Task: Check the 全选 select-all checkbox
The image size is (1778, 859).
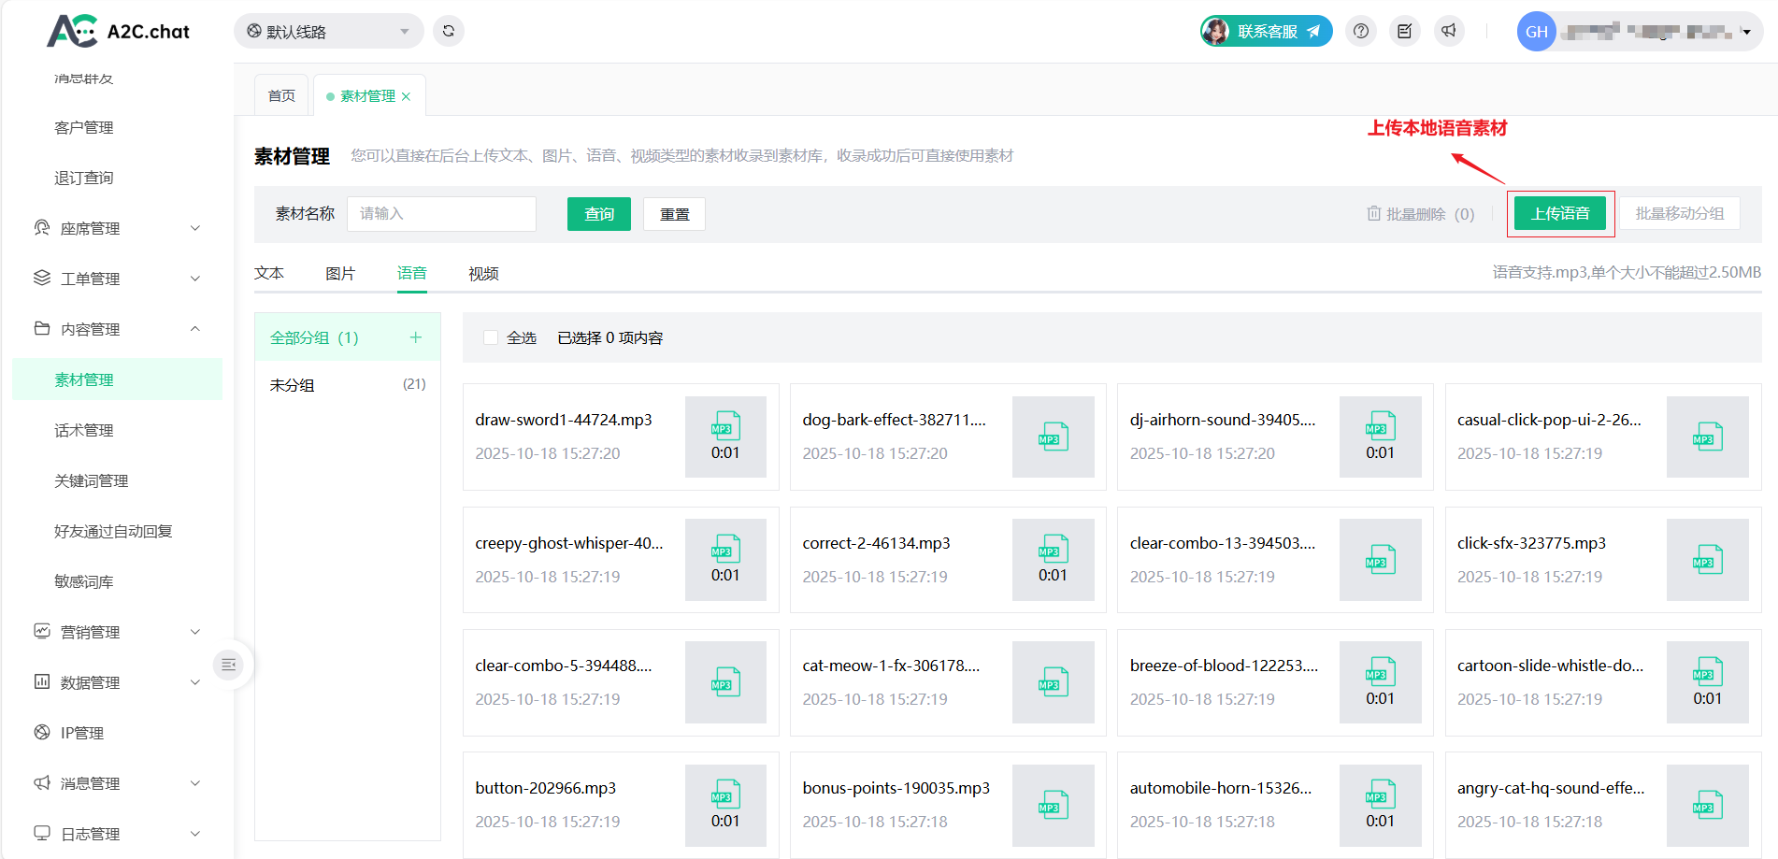Action: click(x=491, y=337)
